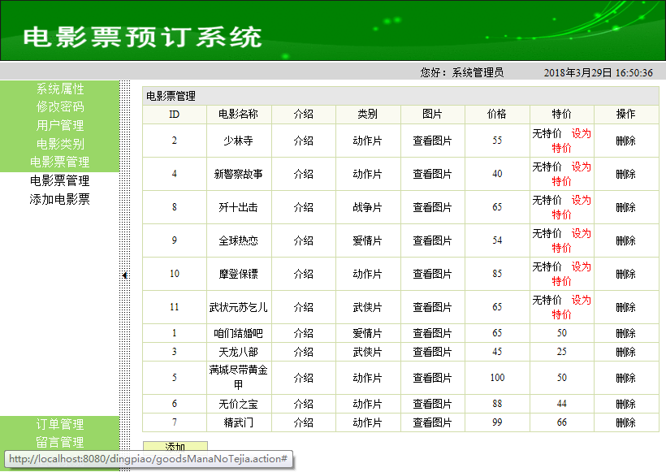Image resolution: width=666 pixels, height=472 pixels.
Task: Select the price 100 cell
Action: [x=497, y=378]
